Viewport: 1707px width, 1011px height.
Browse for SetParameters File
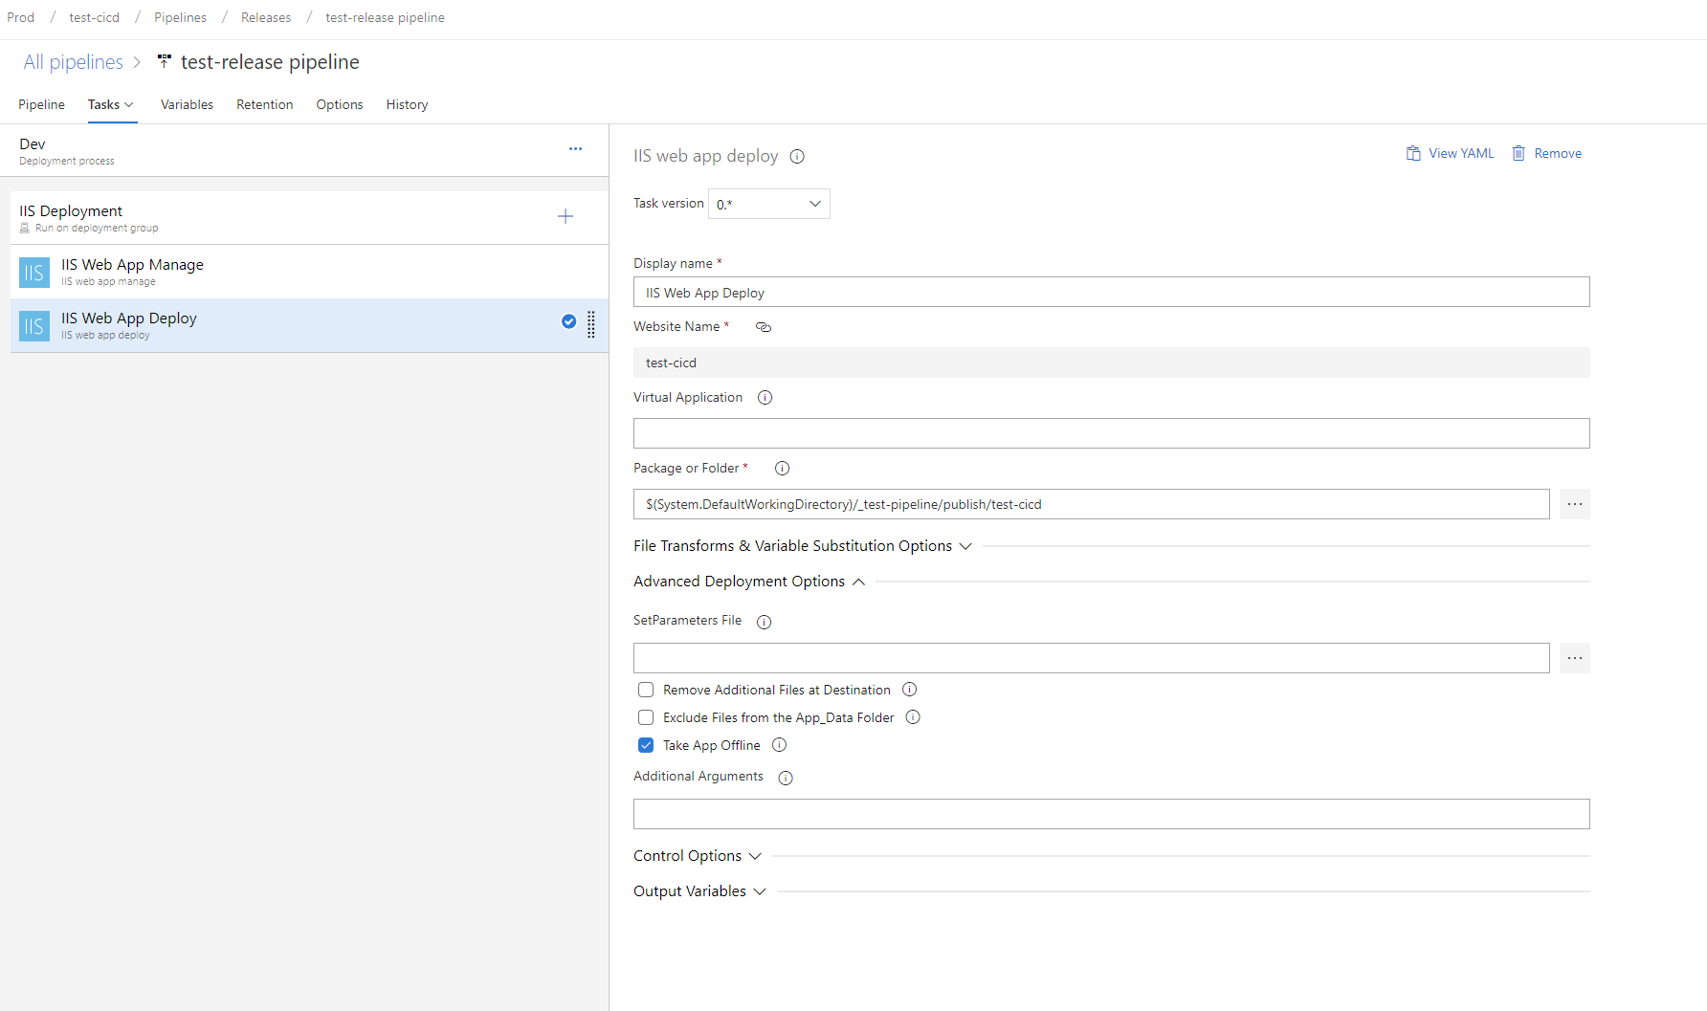(1575, 658)
